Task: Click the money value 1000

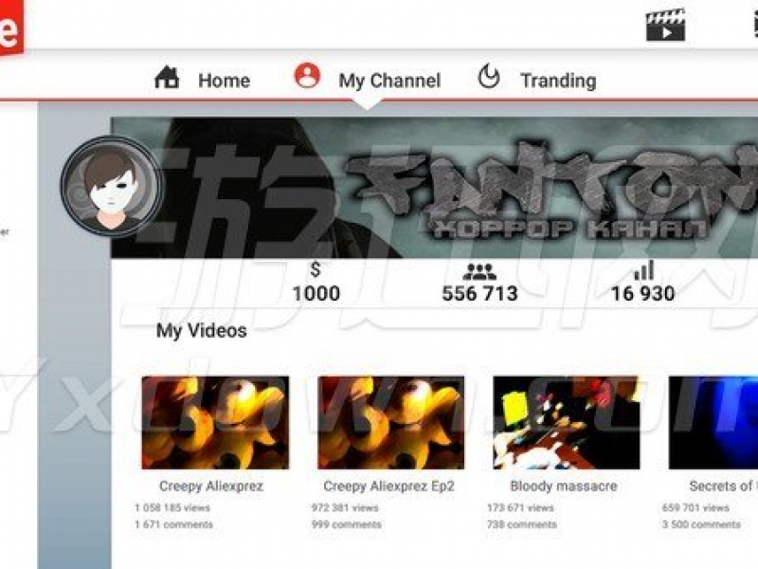Action: coord(316,293)
